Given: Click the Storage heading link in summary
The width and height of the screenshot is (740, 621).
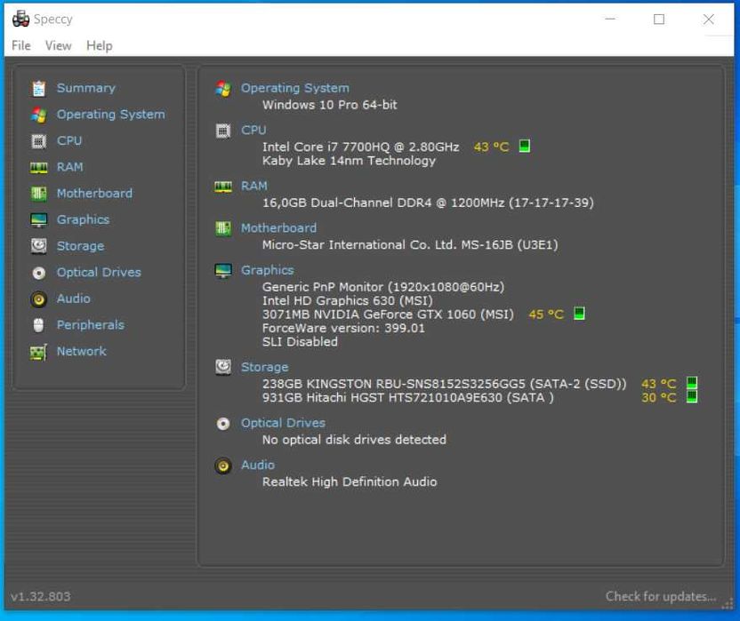Looking at the screenshot, I should point(265,367).
